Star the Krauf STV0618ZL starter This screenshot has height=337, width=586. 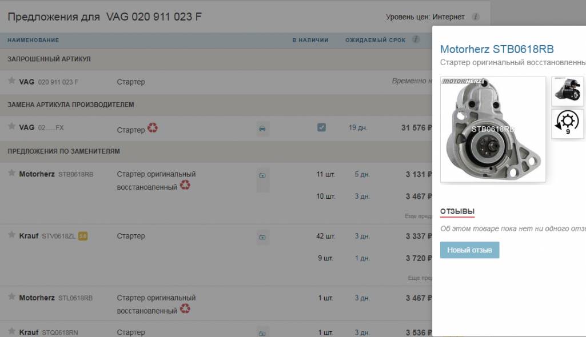11,235
